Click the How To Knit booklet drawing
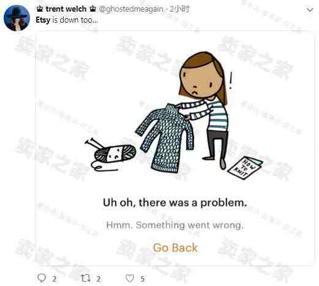The height and width of the screenshot is (286, 319). point(245,168)
